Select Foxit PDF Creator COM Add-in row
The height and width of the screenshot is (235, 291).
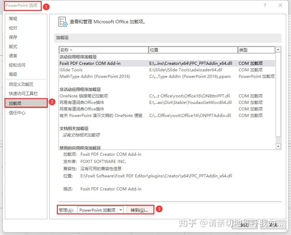(167, 63)
